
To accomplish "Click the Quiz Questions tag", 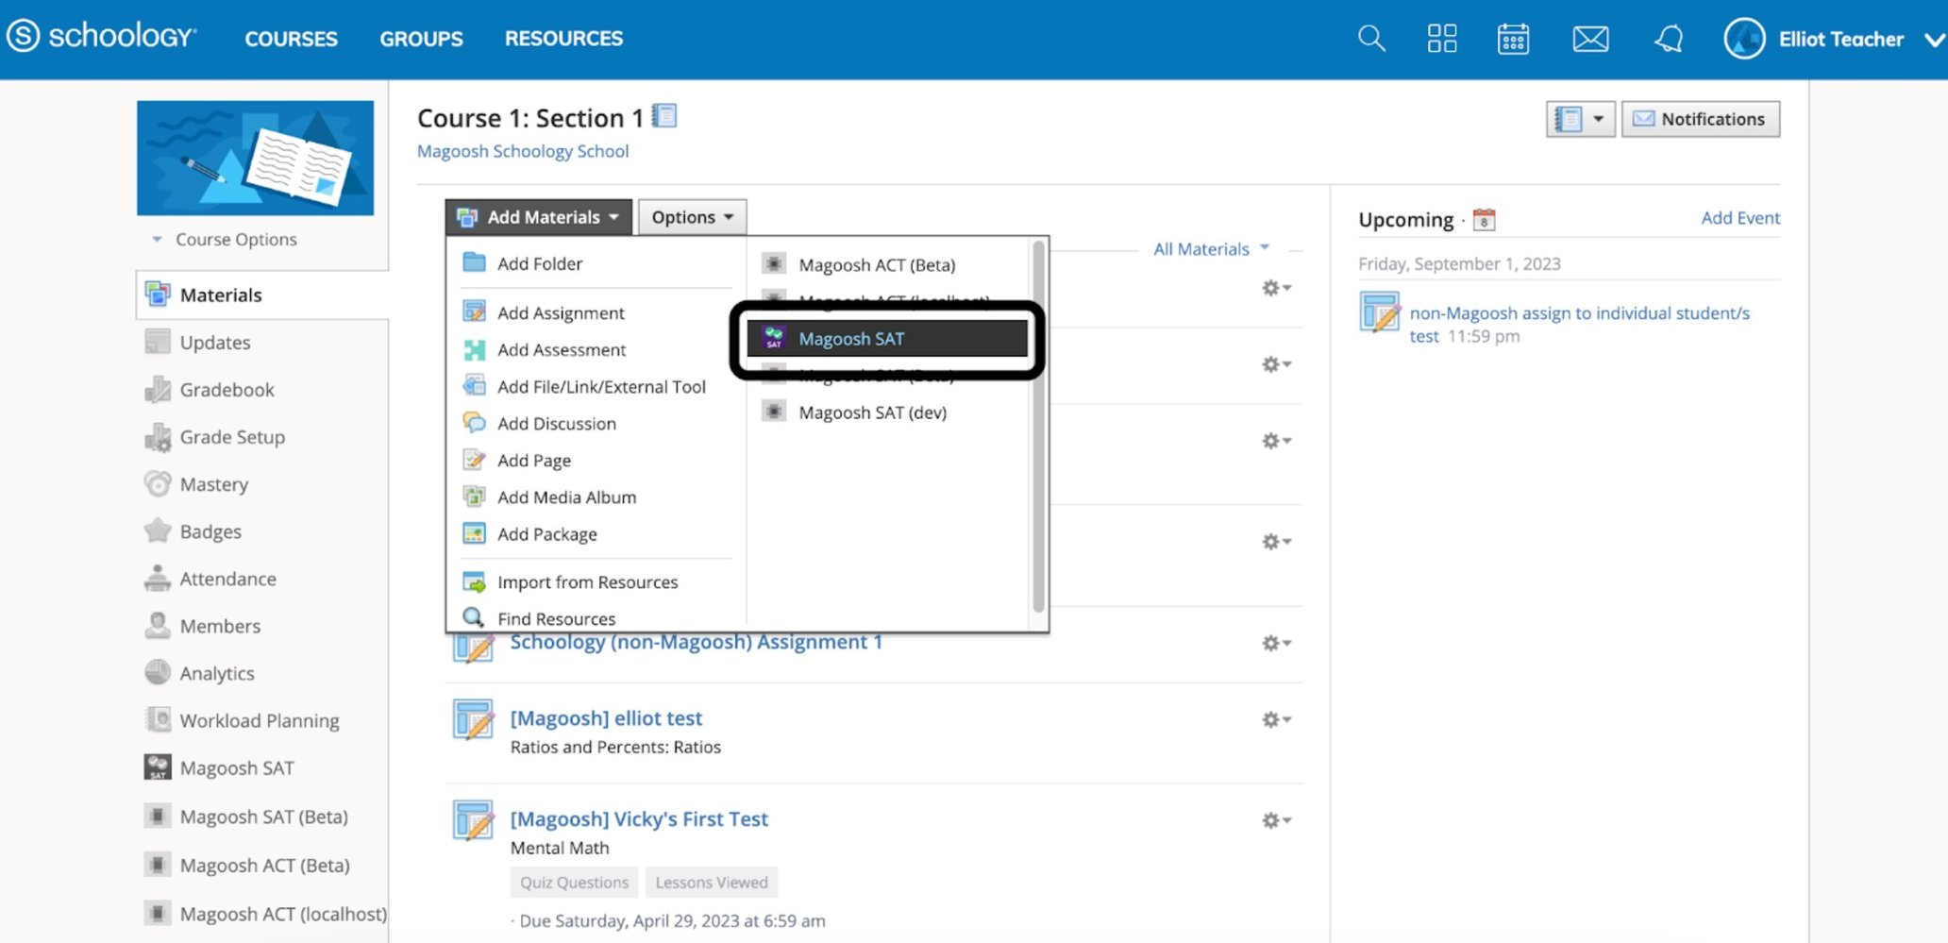I will click(x=574, y=882).
